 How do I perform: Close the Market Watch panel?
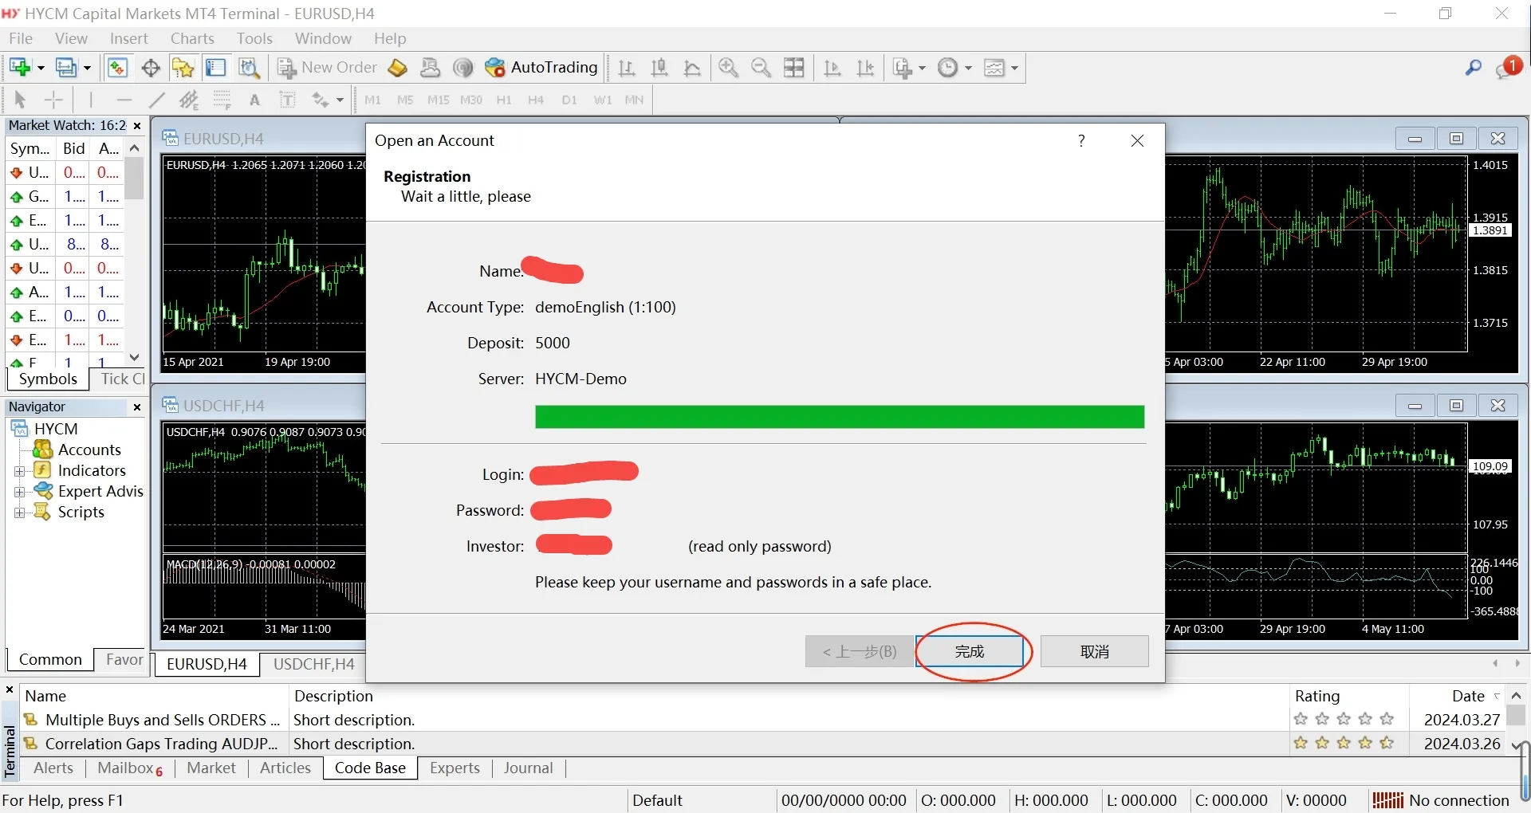coord(137,126)
